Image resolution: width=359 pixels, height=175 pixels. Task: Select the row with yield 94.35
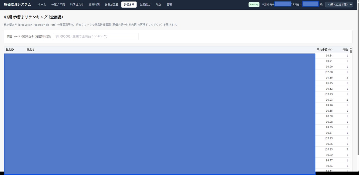[177, 78]
